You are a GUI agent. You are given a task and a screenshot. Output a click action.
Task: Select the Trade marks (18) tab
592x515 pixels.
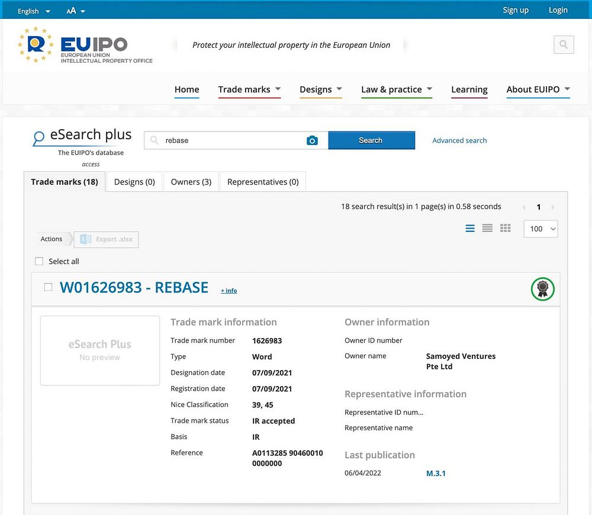point(65,182)
